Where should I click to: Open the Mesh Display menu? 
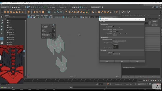point(49,5)
